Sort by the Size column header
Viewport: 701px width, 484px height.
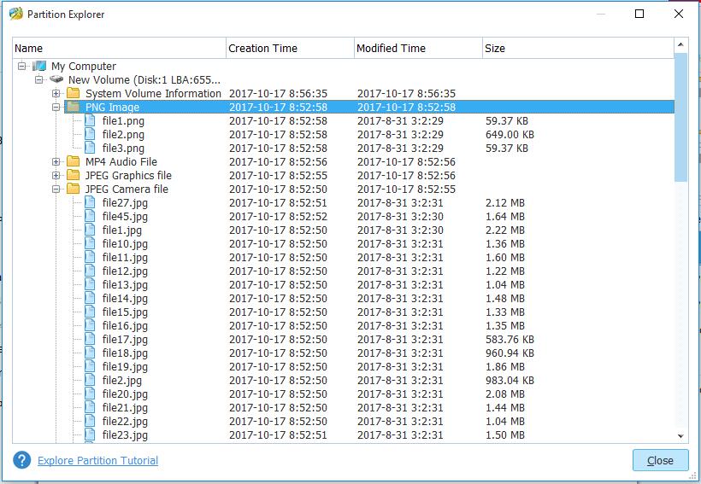coord(577,49)
